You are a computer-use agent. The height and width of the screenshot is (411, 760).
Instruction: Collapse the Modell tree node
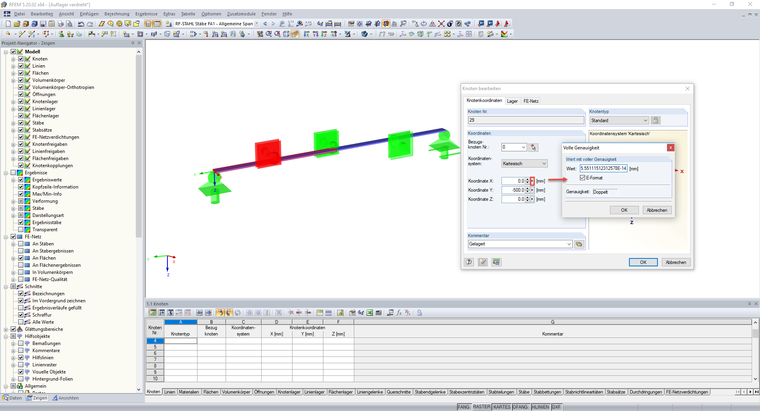pyautogui.click(x=6, y=51)
